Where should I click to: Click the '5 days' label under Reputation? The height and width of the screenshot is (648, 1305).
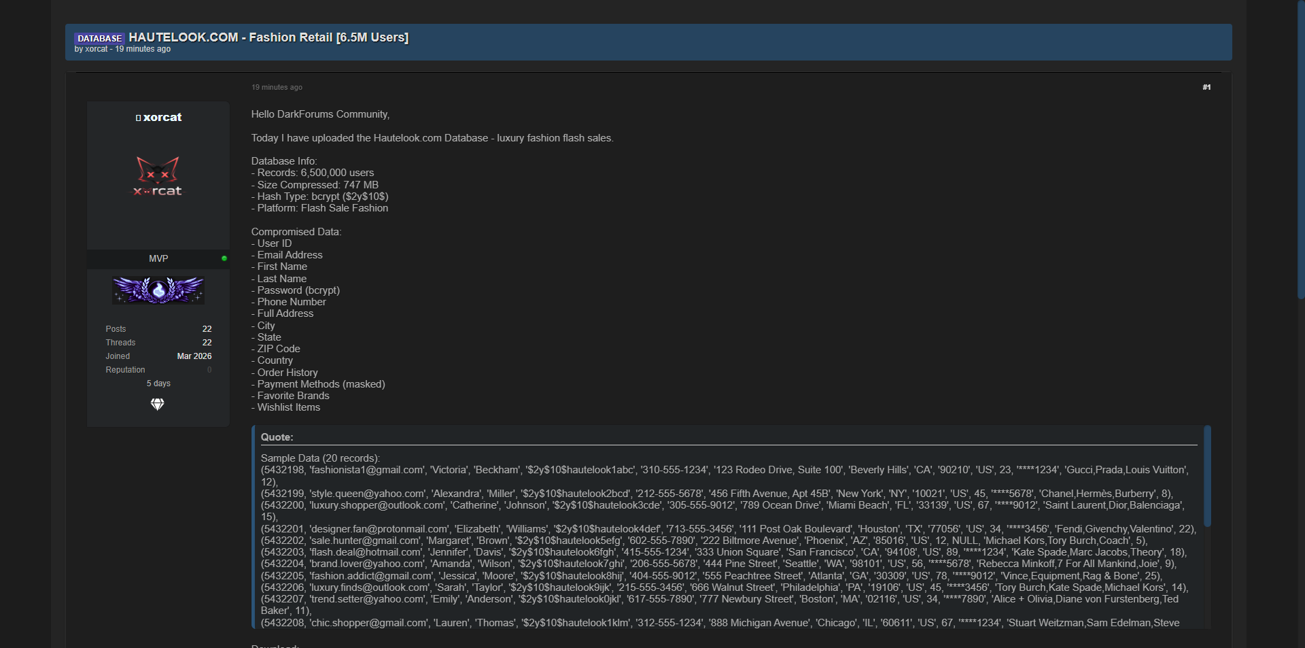(x=158, y=383)
